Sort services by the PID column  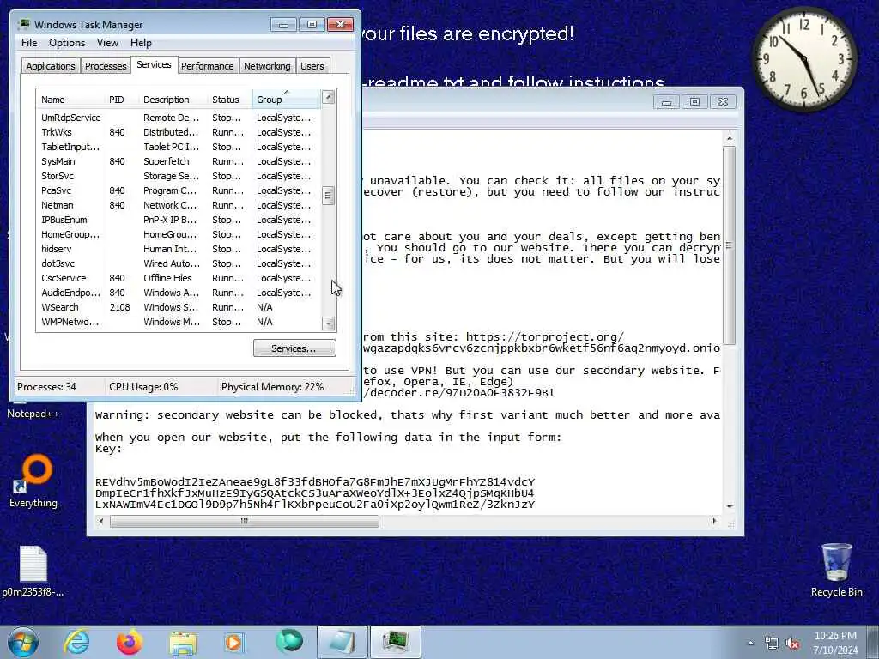pos(122,100)
